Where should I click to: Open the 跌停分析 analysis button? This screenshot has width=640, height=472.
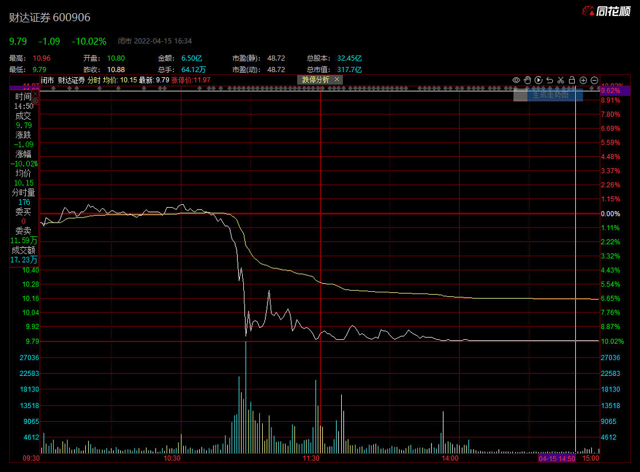point(315,80)
